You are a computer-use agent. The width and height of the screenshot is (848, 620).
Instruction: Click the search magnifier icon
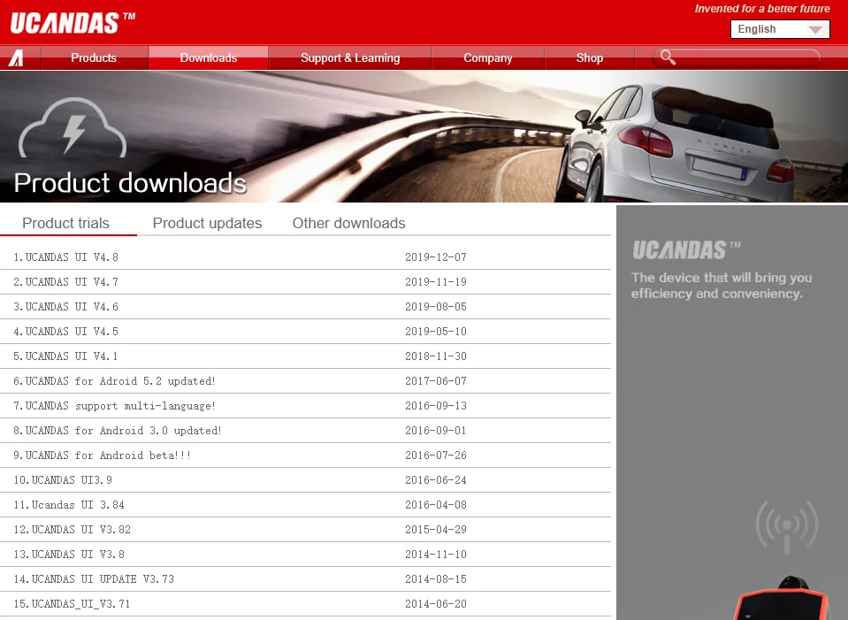[x=668, y=57]
